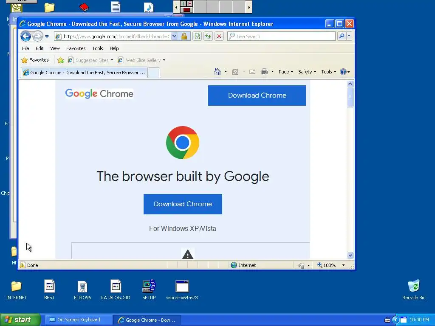Viewport: 435px width, 326px height.
Task: Select the KATALOG.GID desktop file
Action: [x=116, y=290]
